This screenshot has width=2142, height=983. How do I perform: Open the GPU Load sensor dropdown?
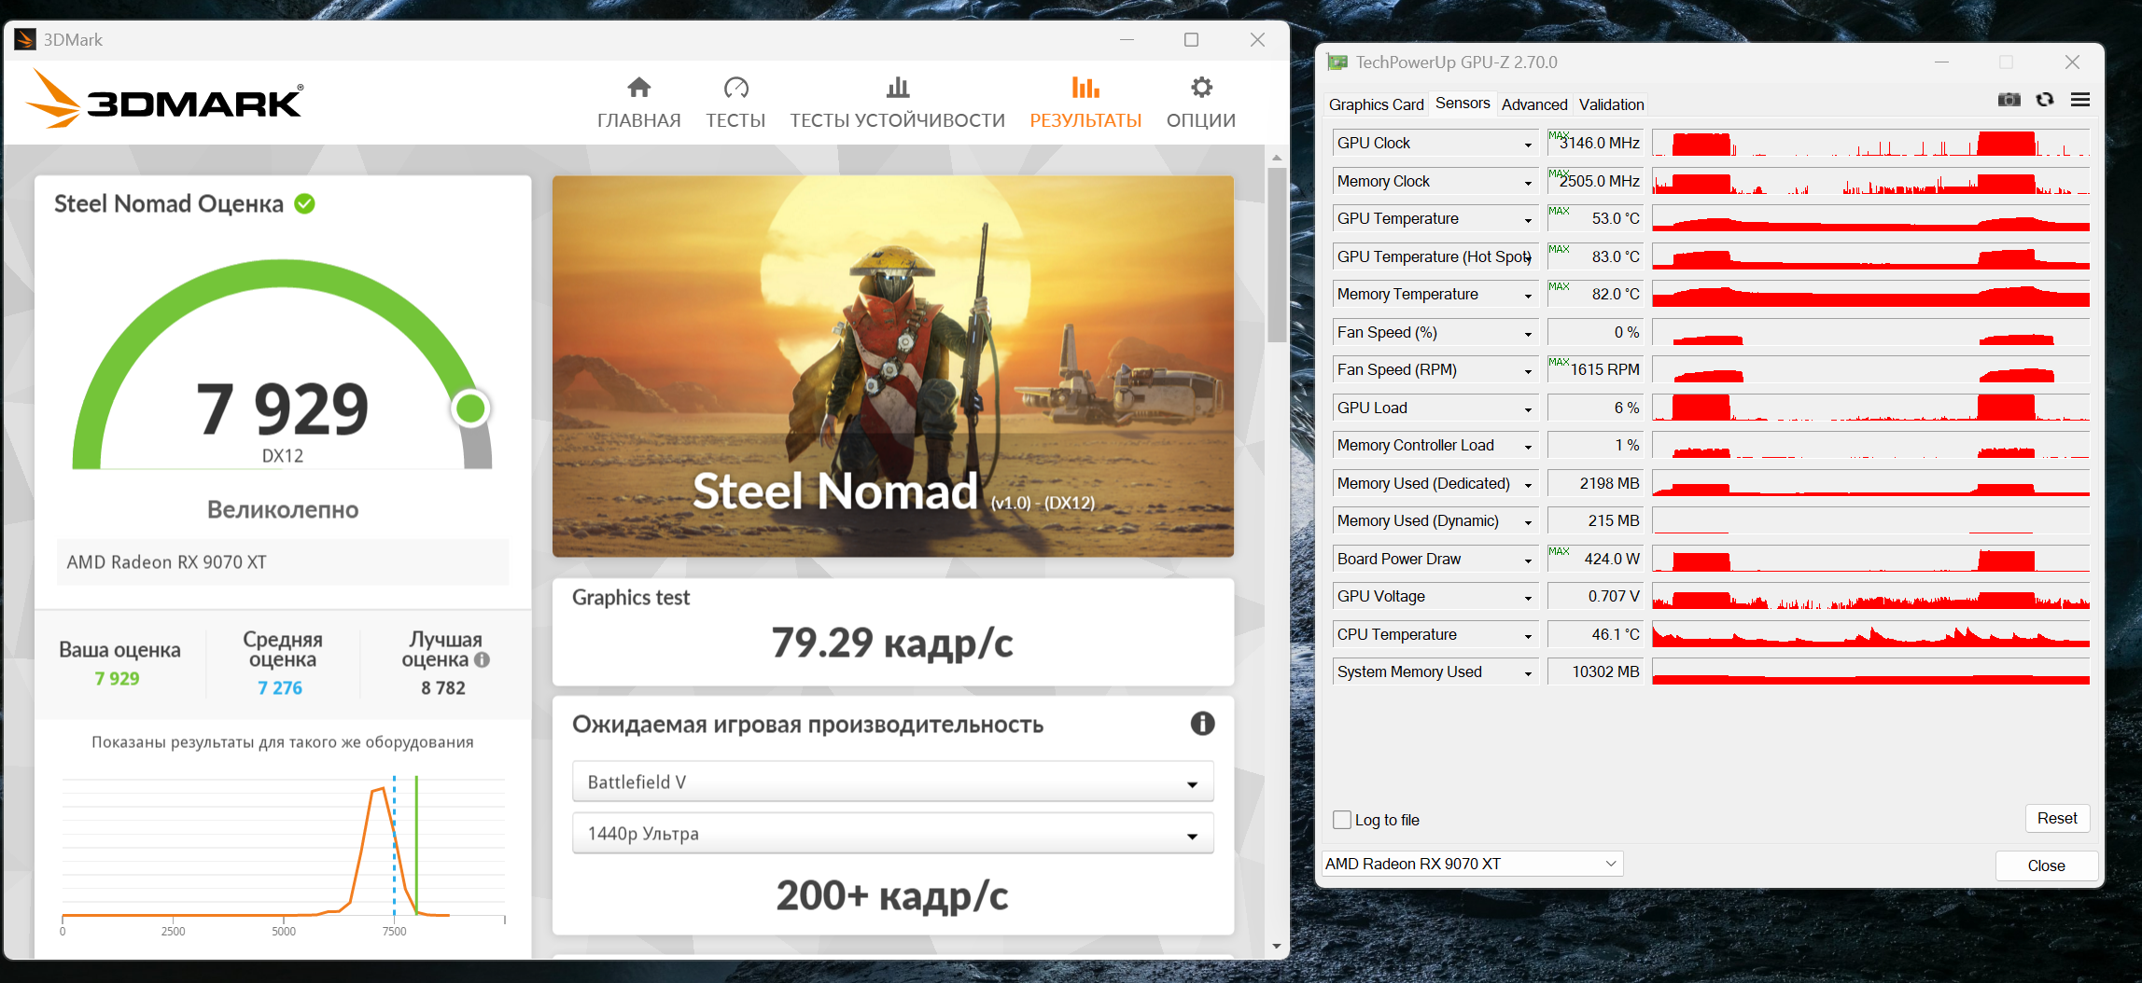coord(1528,409)
